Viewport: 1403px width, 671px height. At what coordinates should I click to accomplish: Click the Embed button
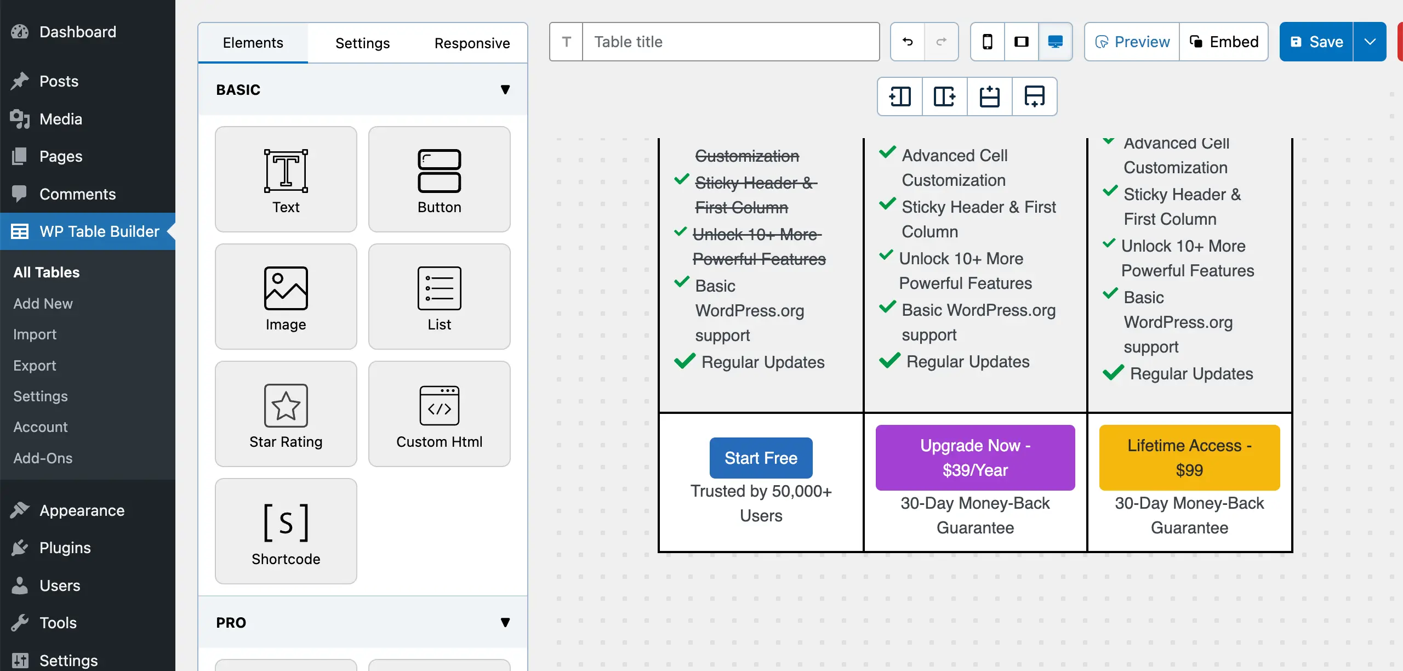(1224, 41)
